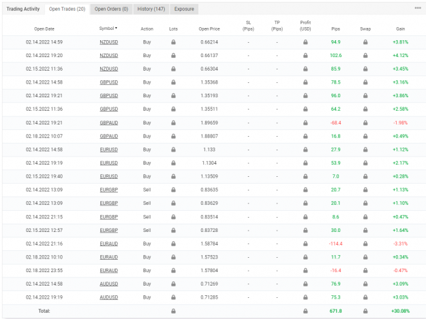Click the Pips column header
Image resolution: width=426 pixels, height=319 pixels.
(335, 29)
